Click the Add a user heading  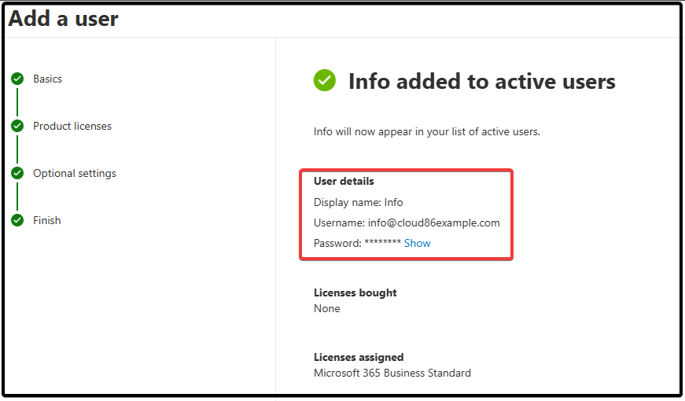pos(64,19)
